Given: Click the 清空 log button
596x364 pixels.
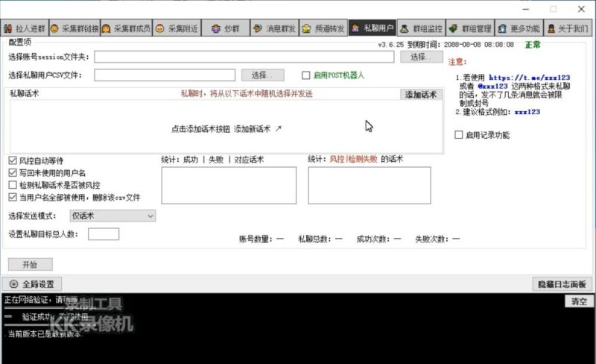Looking at the screenshot, I should point(579,301).
